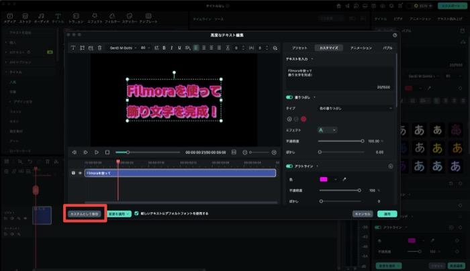The image size is (470, 271).
Task: Switch to the Customize (カスタマイズ) tab
Action: tap(329, 48)
